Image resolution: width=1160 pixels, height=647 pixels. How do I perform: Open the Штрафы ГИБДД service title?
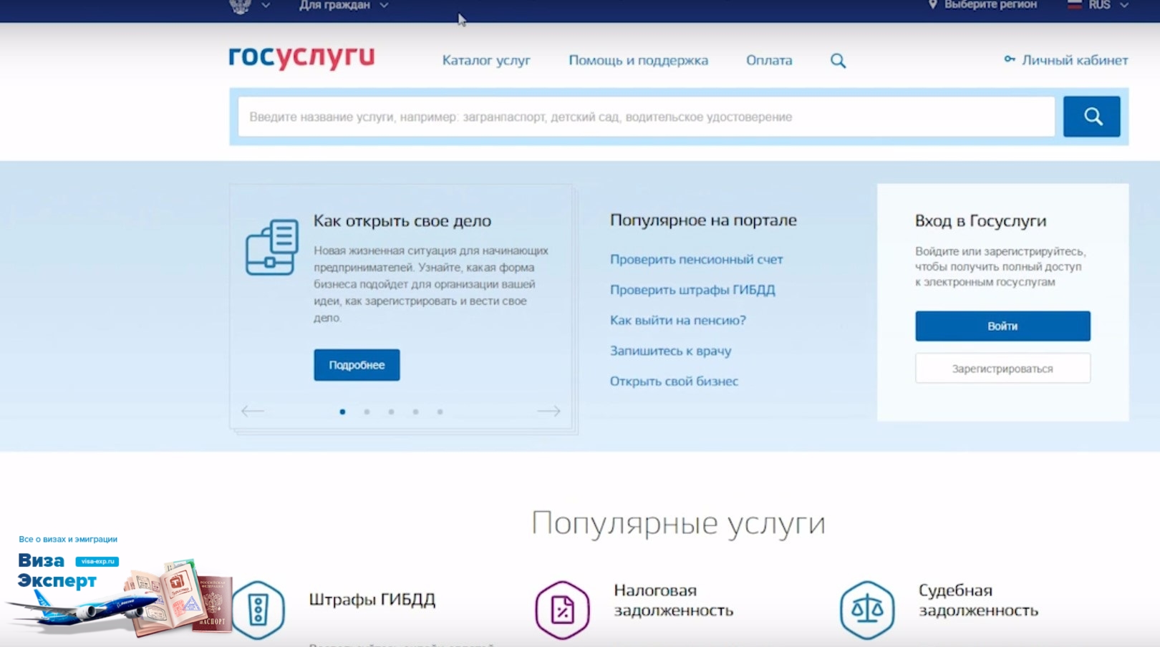point(372,600)
